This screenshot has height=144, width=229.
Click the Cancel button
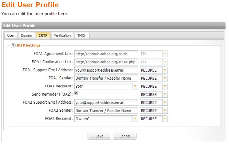coord(125,136)
